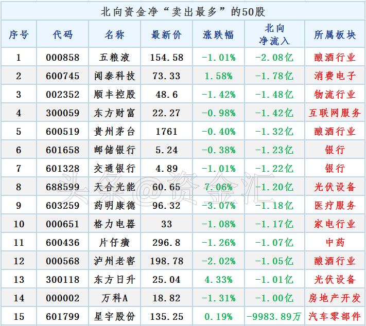The image size is (366, 326).
Task: Click the sector 房地产开发
Action: 335,298
